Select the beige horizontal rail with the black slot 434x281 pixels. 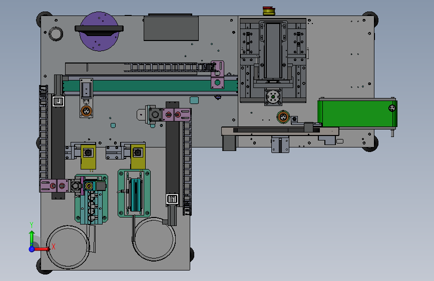point(280,131)
